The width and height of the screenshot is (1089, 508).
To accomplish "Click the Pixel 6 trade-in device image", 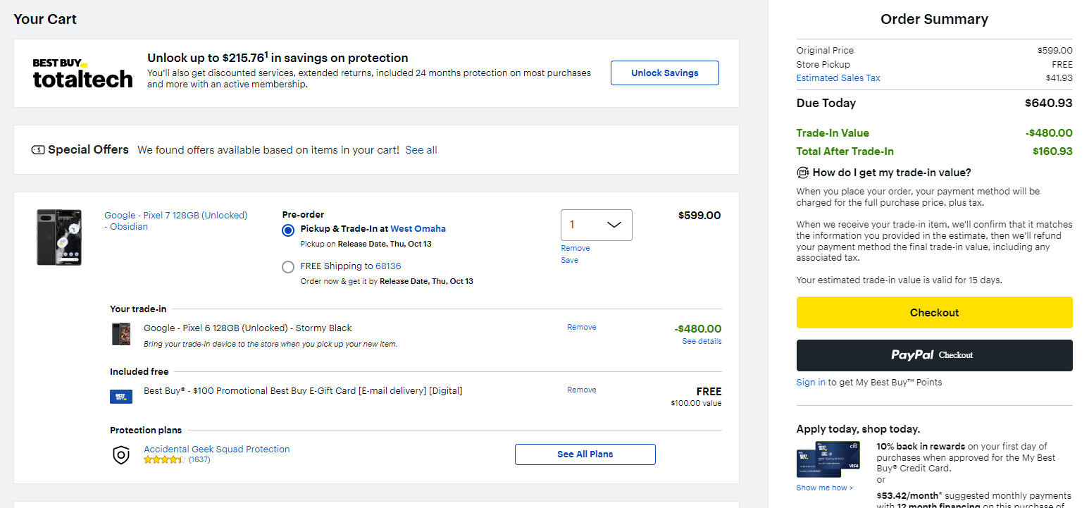I will click(x=121, y=334).
